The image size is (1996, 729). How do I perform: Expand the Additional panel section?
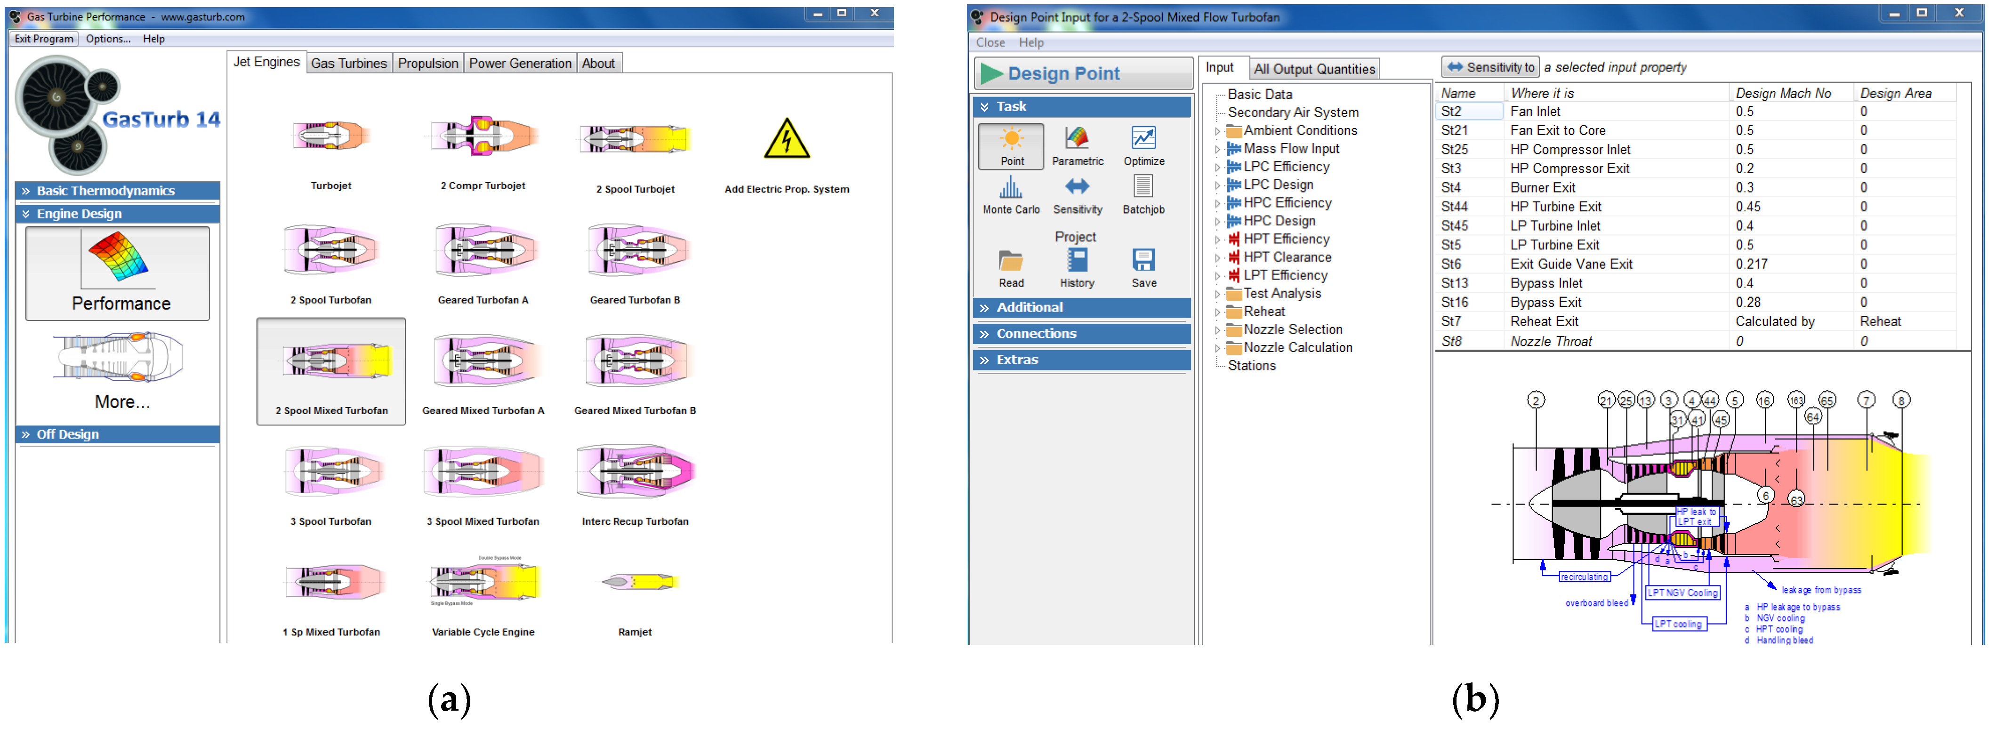click(1081, 308)
